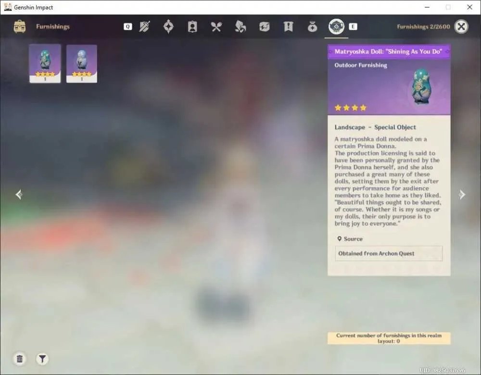This screenshot has height=375, width=481.
Task: Click the trash can delete icon
Action: pyautogui.click(x=20, y=359)
